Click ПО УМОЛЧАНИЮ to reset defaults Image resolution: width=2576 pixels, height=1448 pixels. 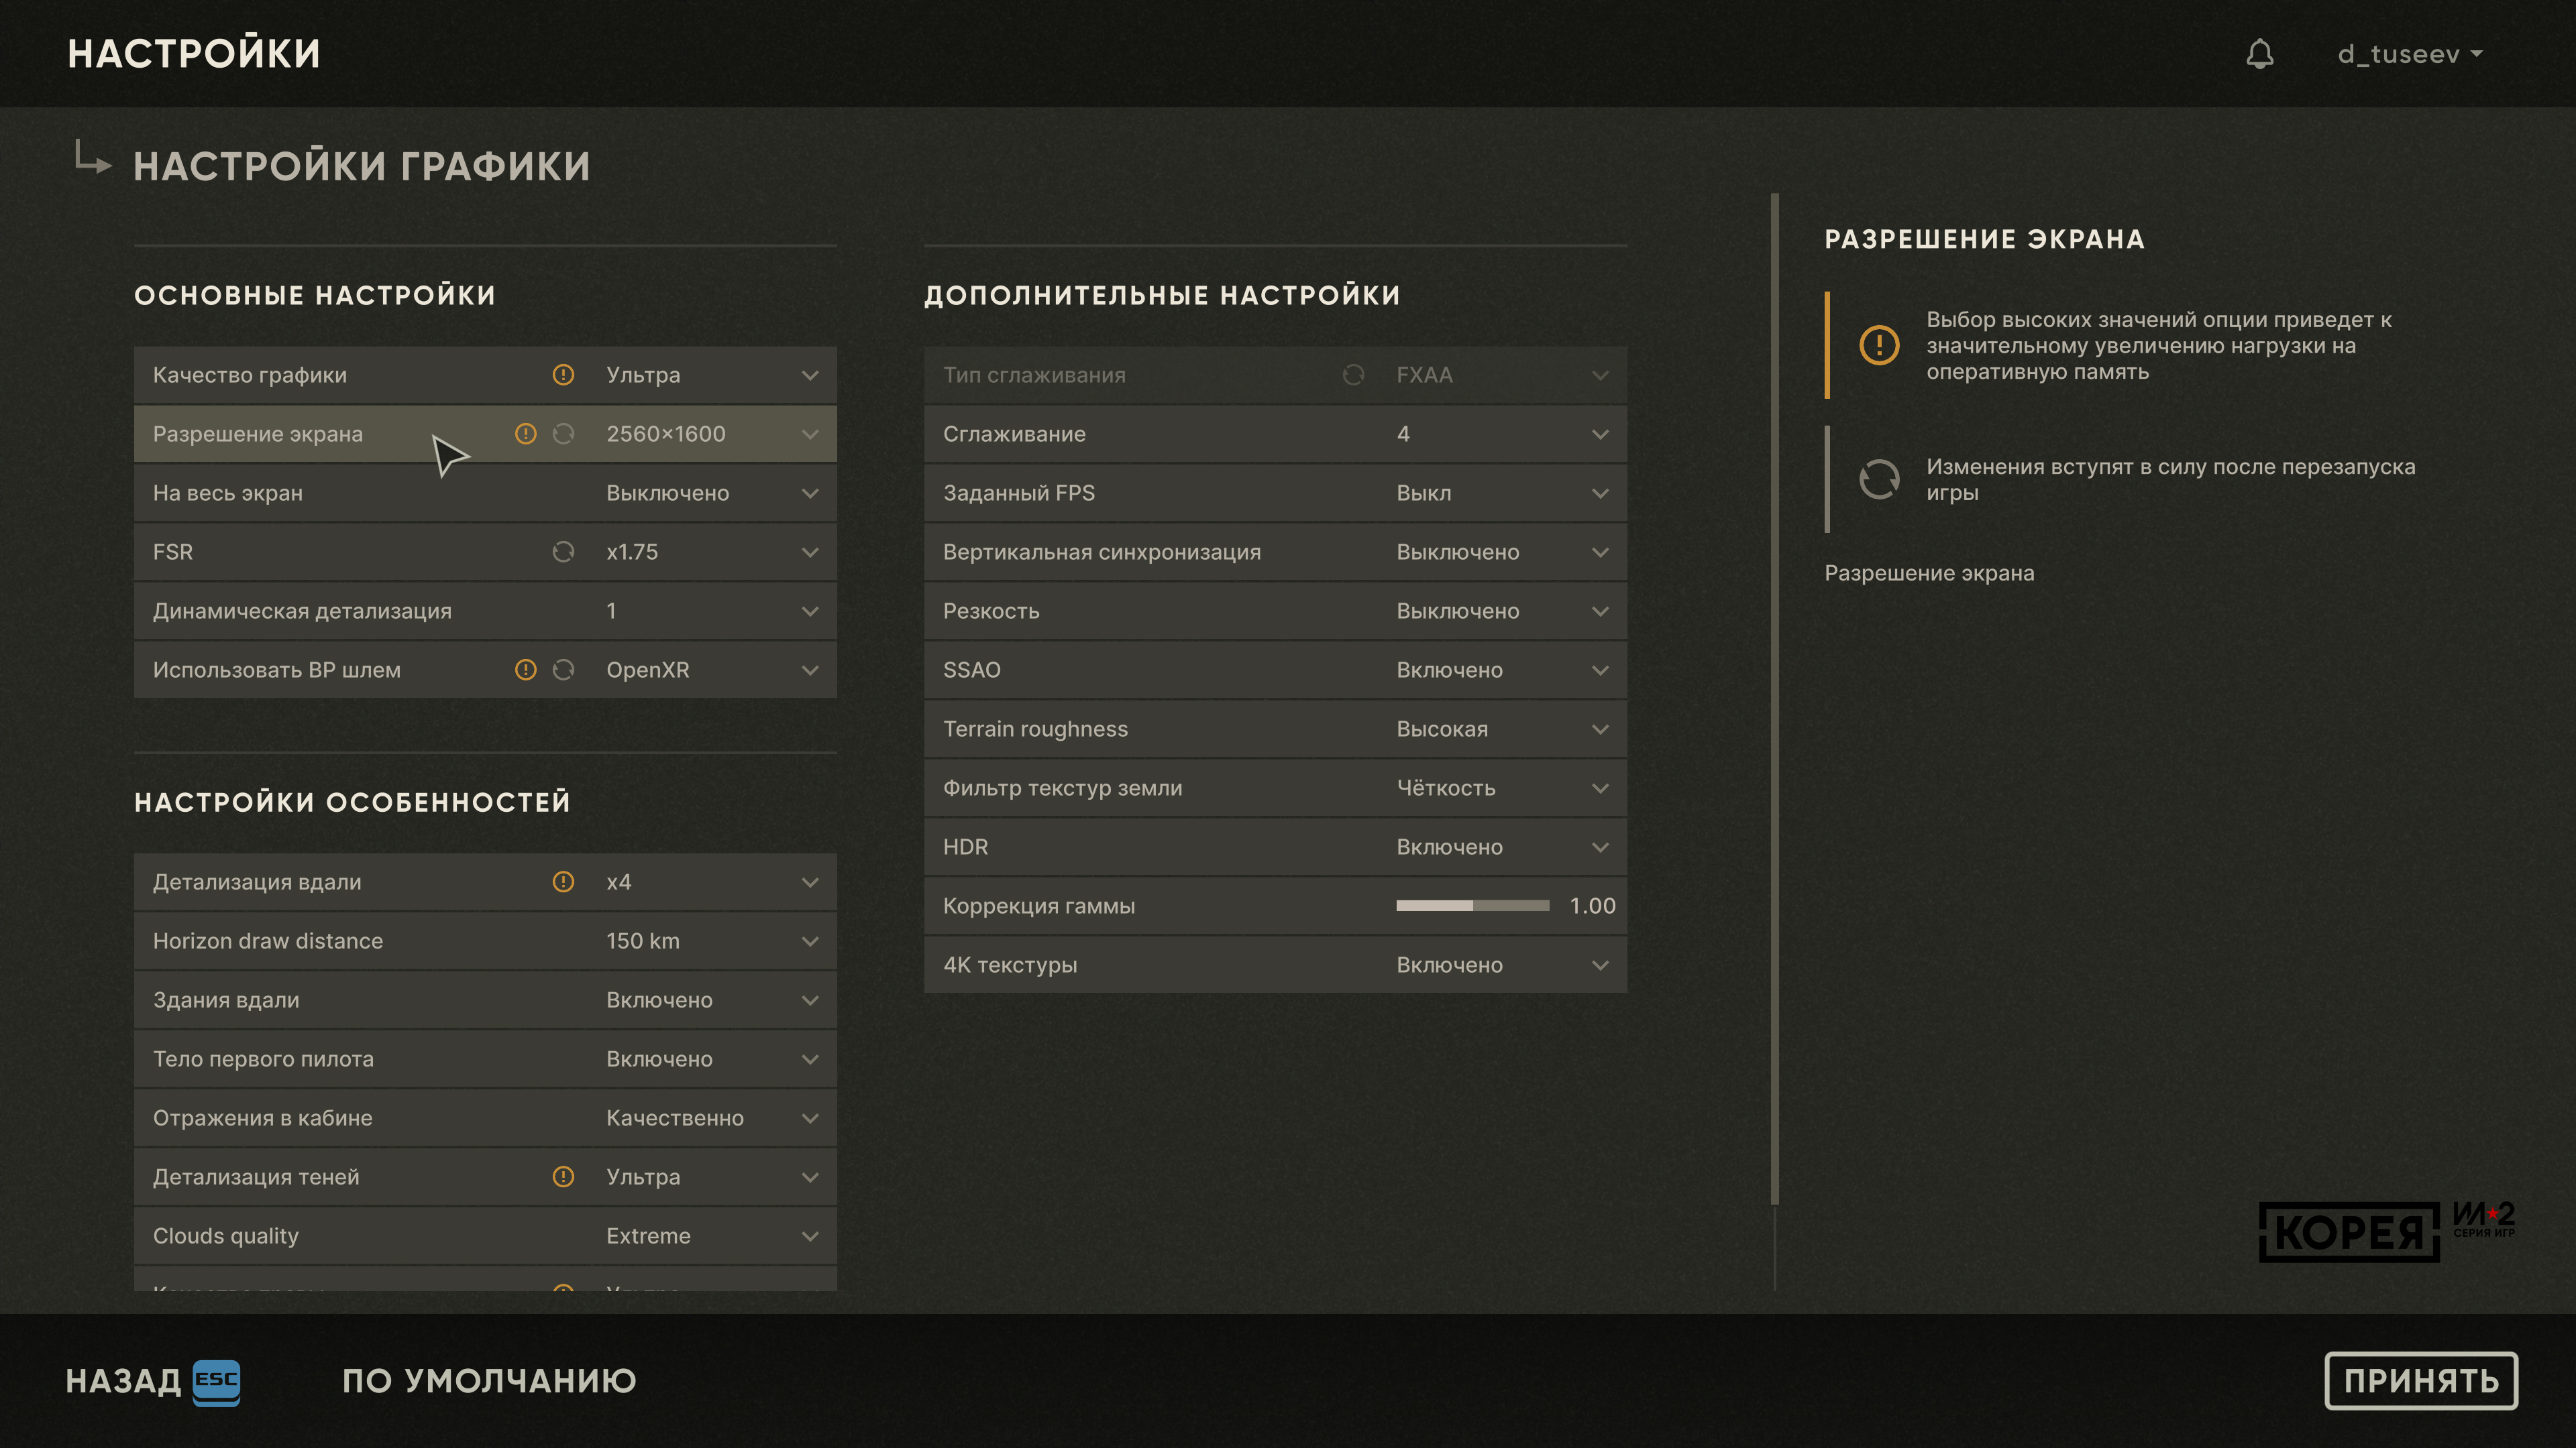point(489,1381)
